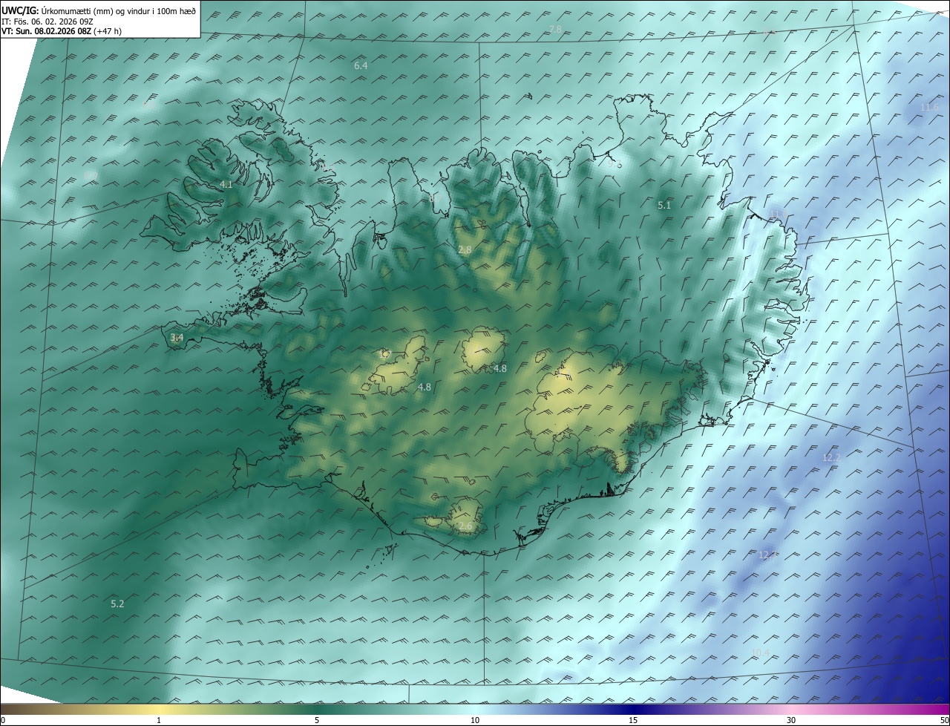Click the 10.4 value label
The width and height of the screenshot is (950, 726).
(761, 653)
